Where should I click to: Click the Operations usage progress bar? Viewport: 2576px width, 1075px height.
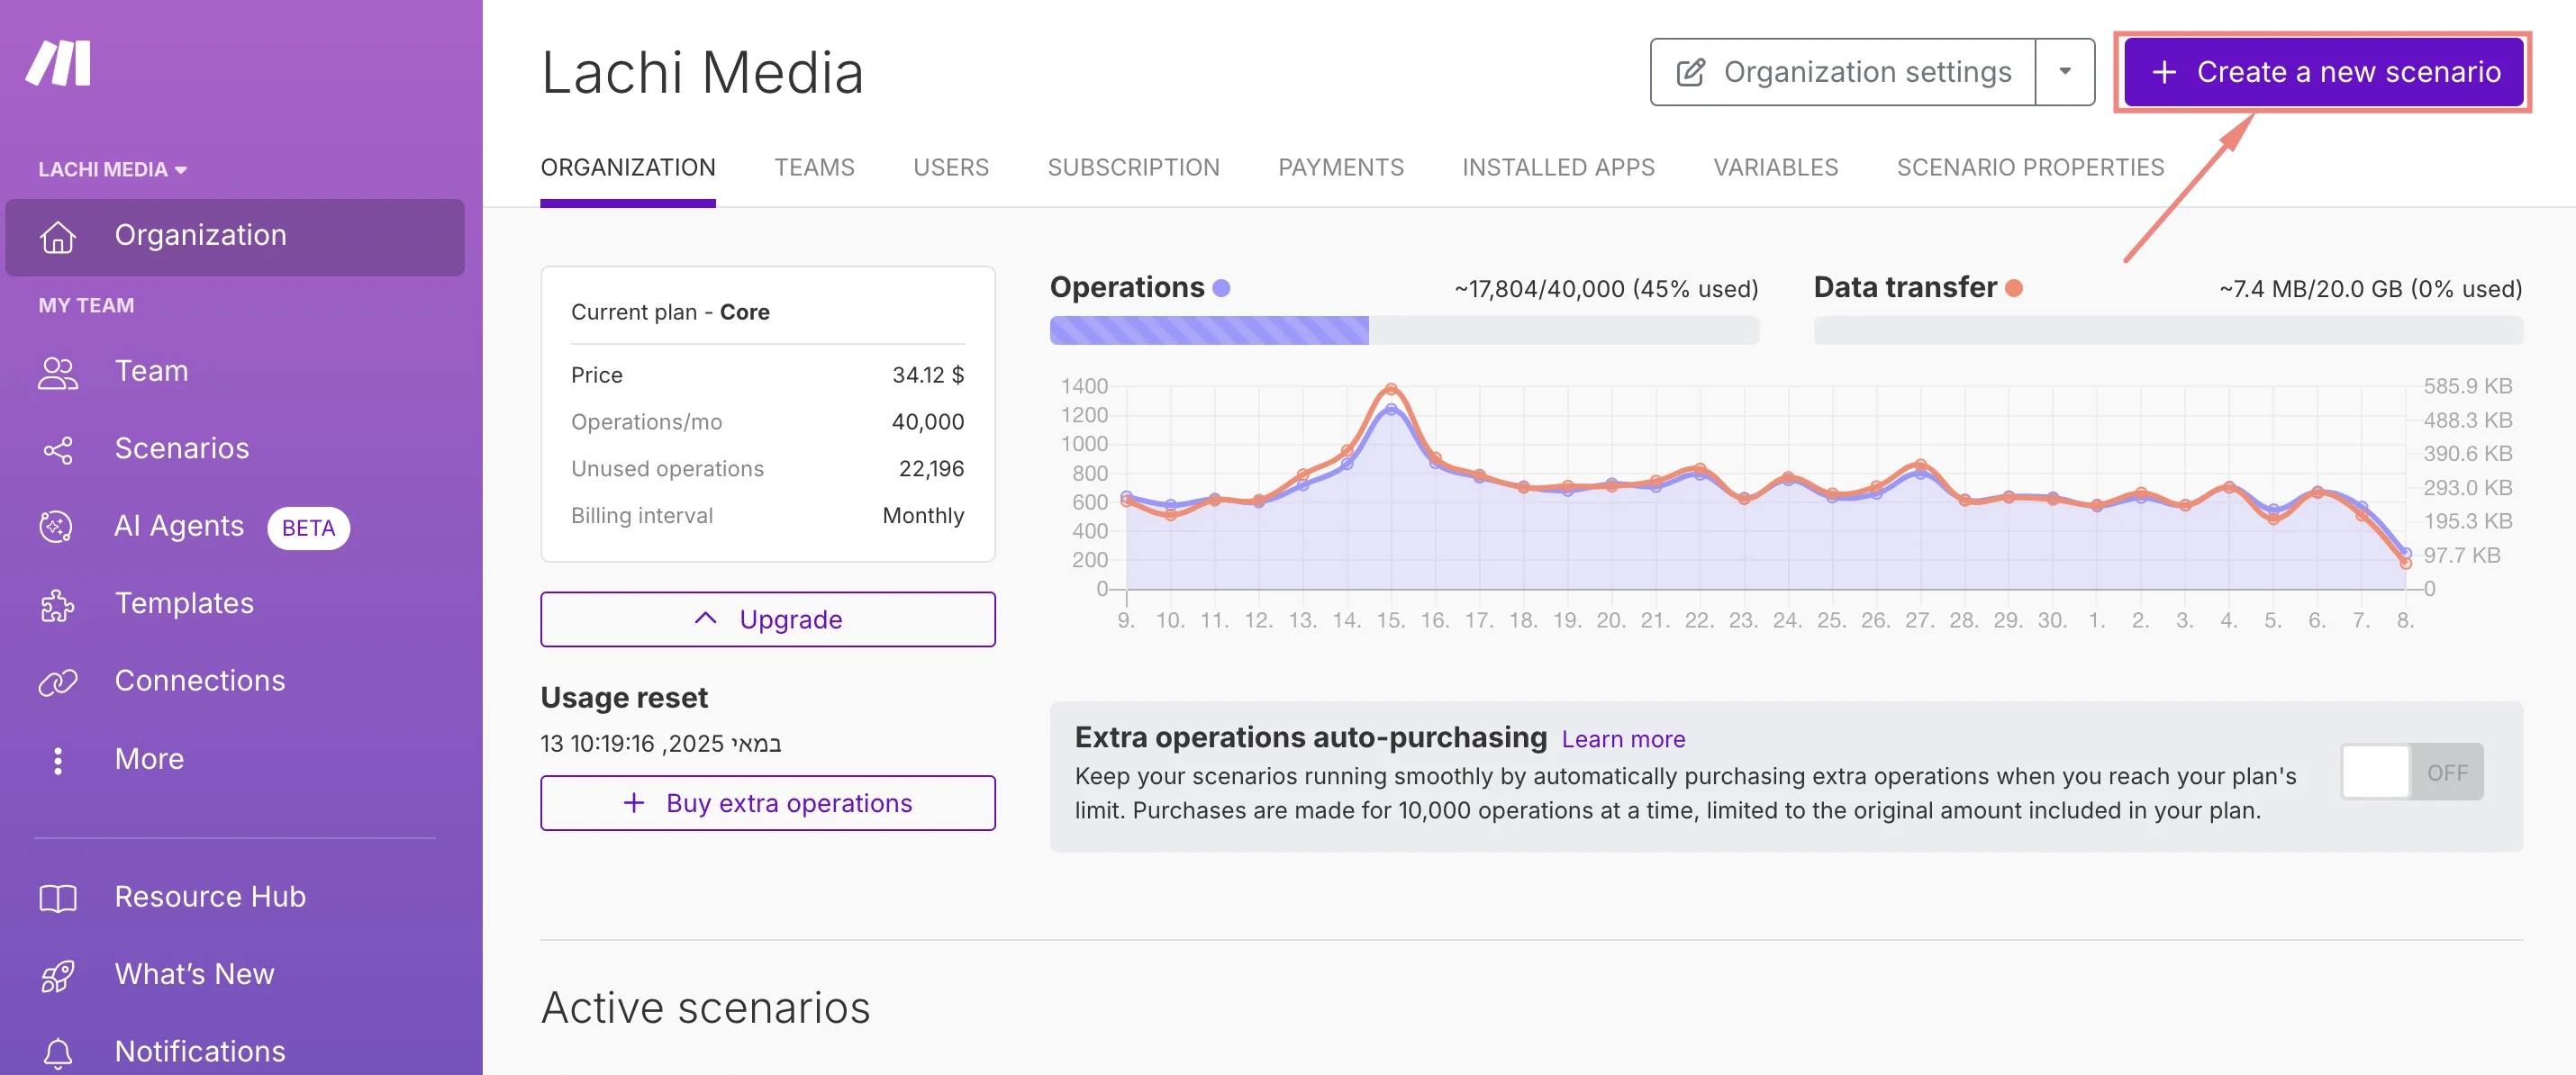point(1404,330)
